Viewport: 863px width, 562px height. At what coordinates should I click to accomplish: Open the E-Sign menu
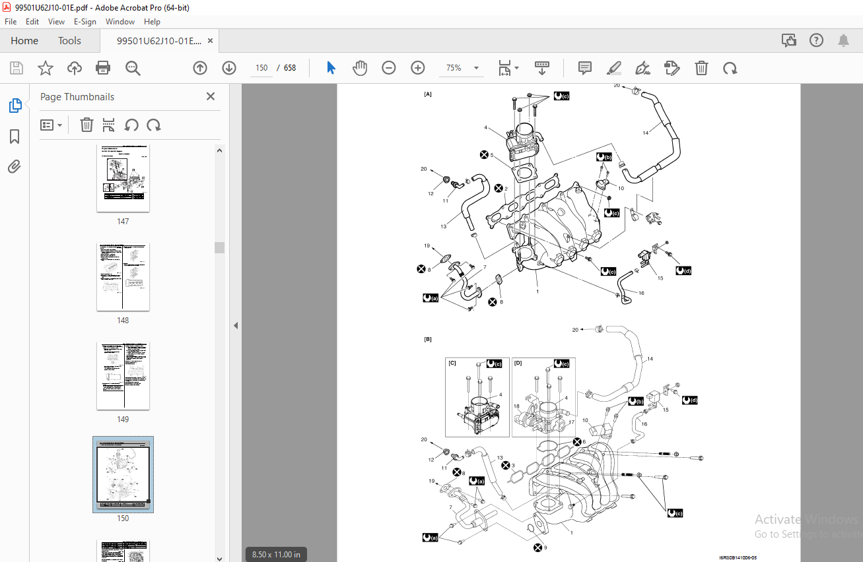click(85, 22)
